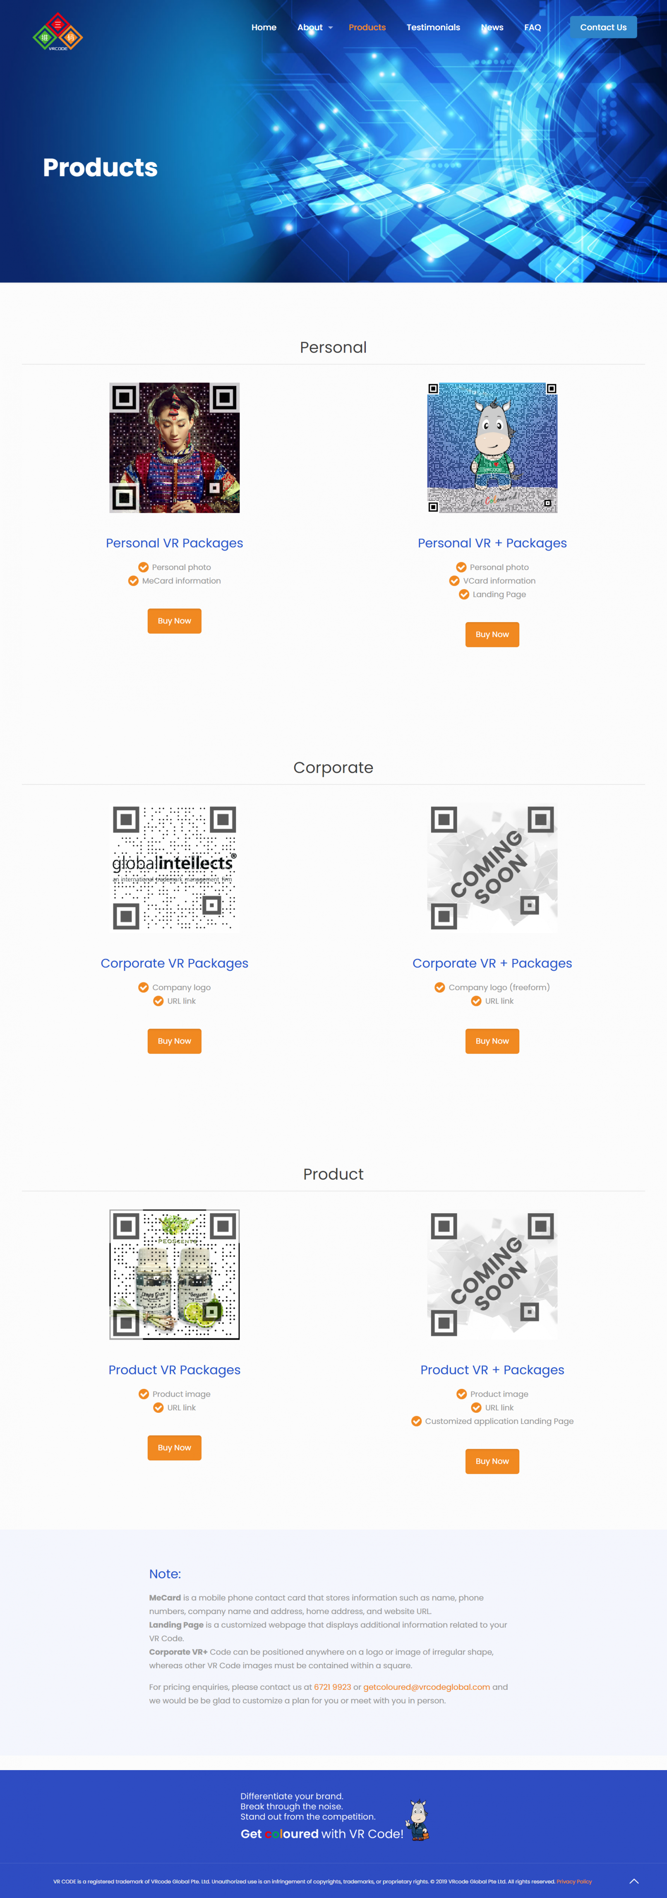Click checkmark icon next to MeCard information

(133, 581)
